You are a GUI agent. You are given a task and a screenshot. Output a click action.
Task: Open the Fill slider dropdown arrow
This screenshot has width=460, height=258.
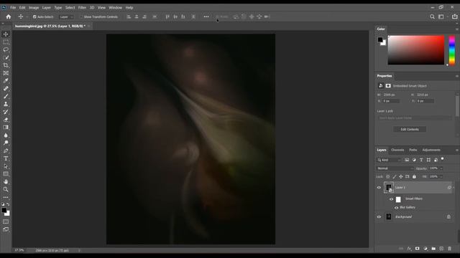coord(441,177)
